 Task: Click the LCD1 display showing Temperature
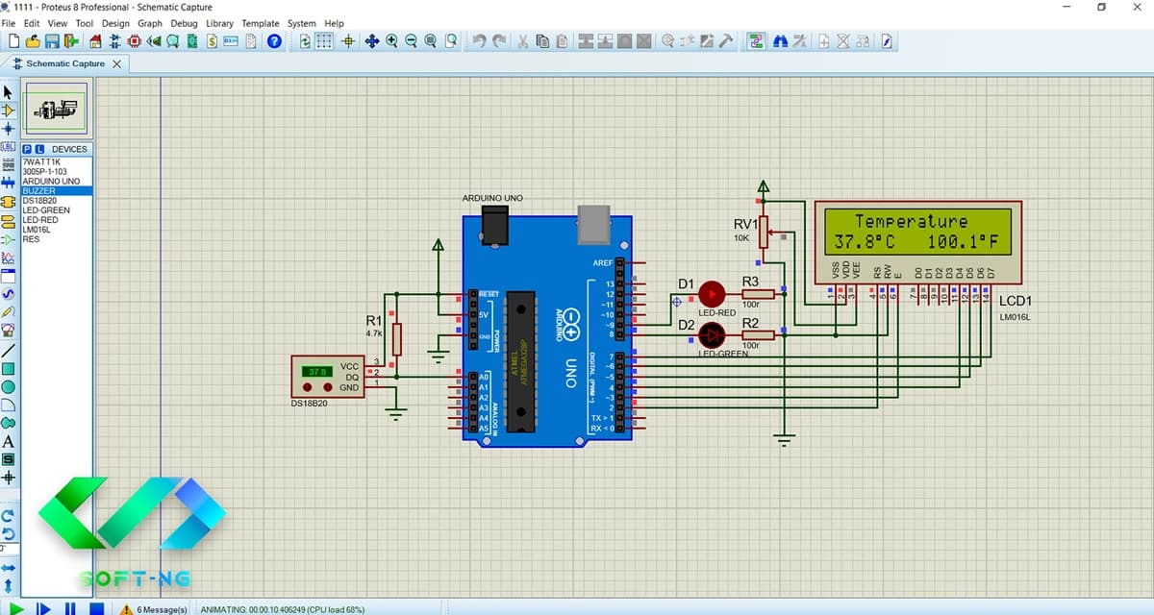click(x=917, y=242)
